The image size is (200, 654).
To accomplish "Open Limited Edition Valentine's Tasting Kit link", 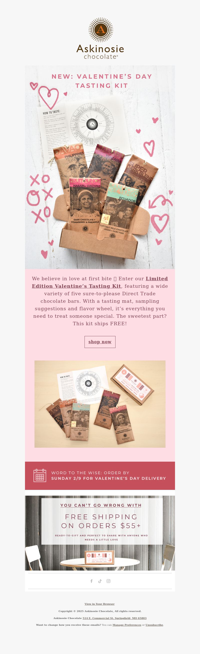I will [100, 282].
